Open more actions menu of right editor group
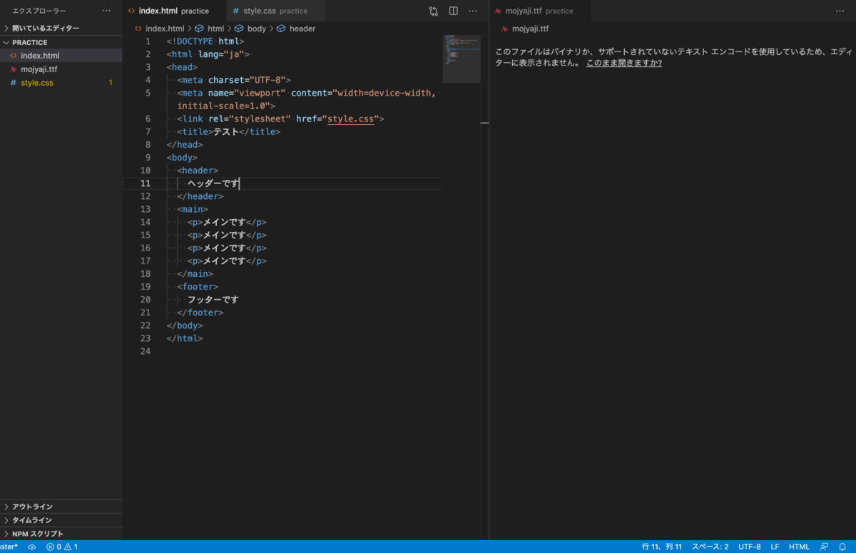The height and width of the screenshot is (553, 856). click(x=840, y=11)
